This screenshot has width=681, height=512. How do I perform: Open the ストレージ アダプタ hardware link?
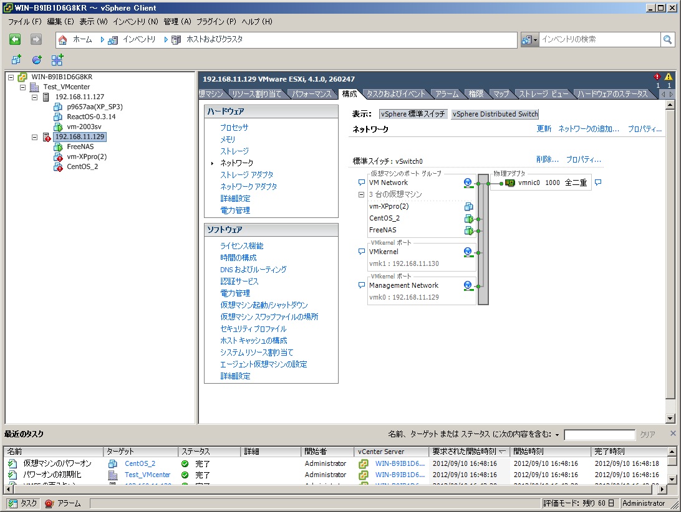point(247,175)
